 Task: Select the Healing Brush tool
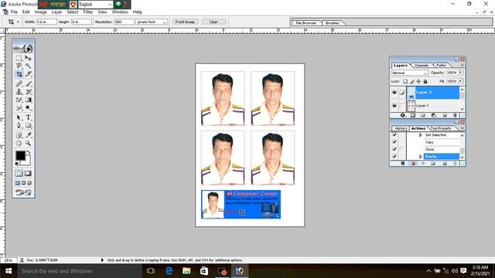(19, 84)
